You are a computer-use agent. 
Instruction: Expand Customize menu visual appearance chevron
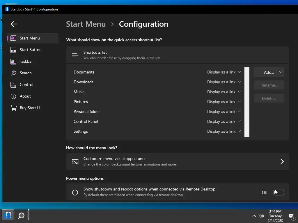(282, 161)
